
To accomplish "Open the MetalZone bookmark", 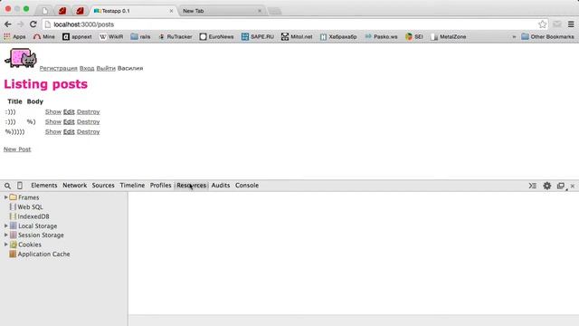I will [x=449, y=36].
